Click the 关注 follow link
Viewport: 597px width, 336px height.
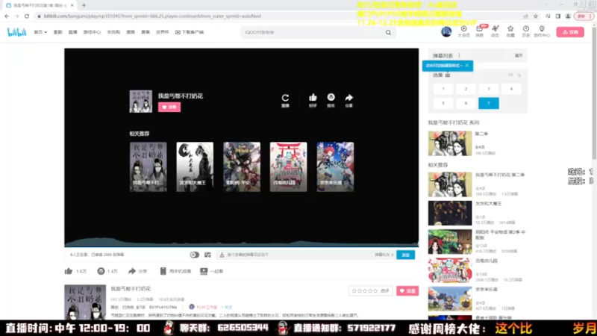[228, 307]
